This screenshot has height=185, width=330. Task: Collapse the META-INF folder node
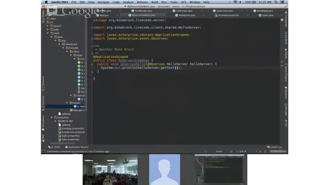tap(56, 121)
